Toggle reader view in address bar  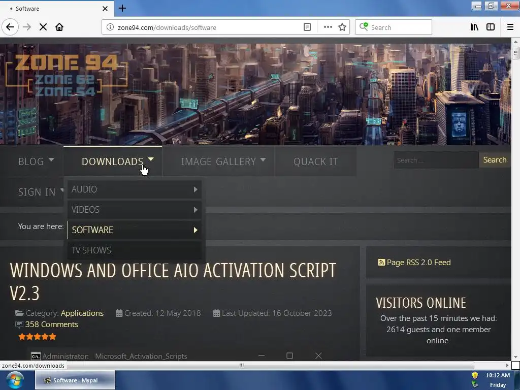[x=307, y=27]
